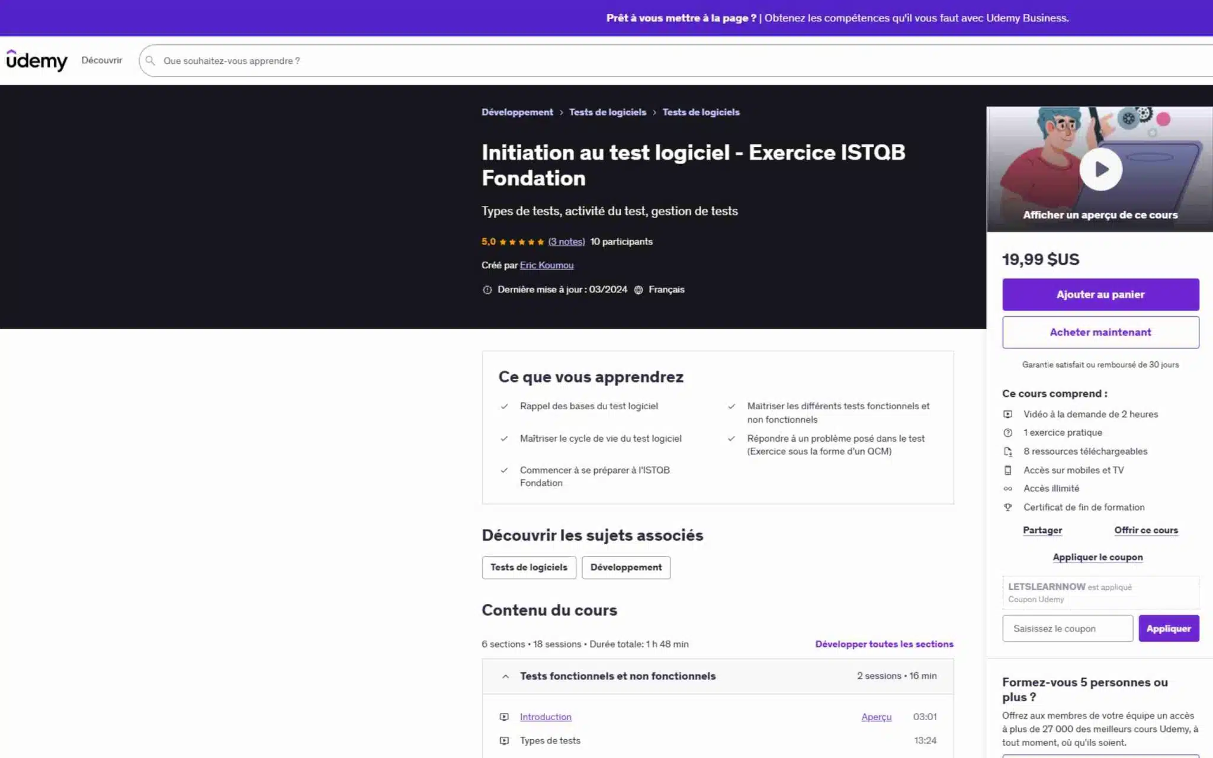The image size is (1213, 758).
Task: Click first breadcrumb chevron after Développement
Action: [561, 113]
